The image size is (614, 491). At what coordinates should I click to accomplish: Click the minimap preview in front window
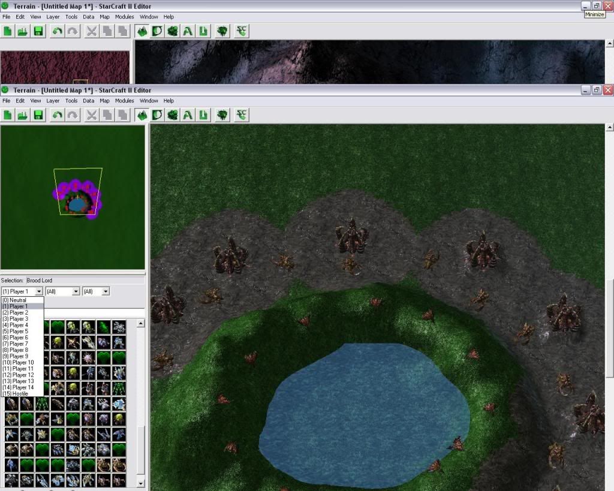[x=73, y=197]
